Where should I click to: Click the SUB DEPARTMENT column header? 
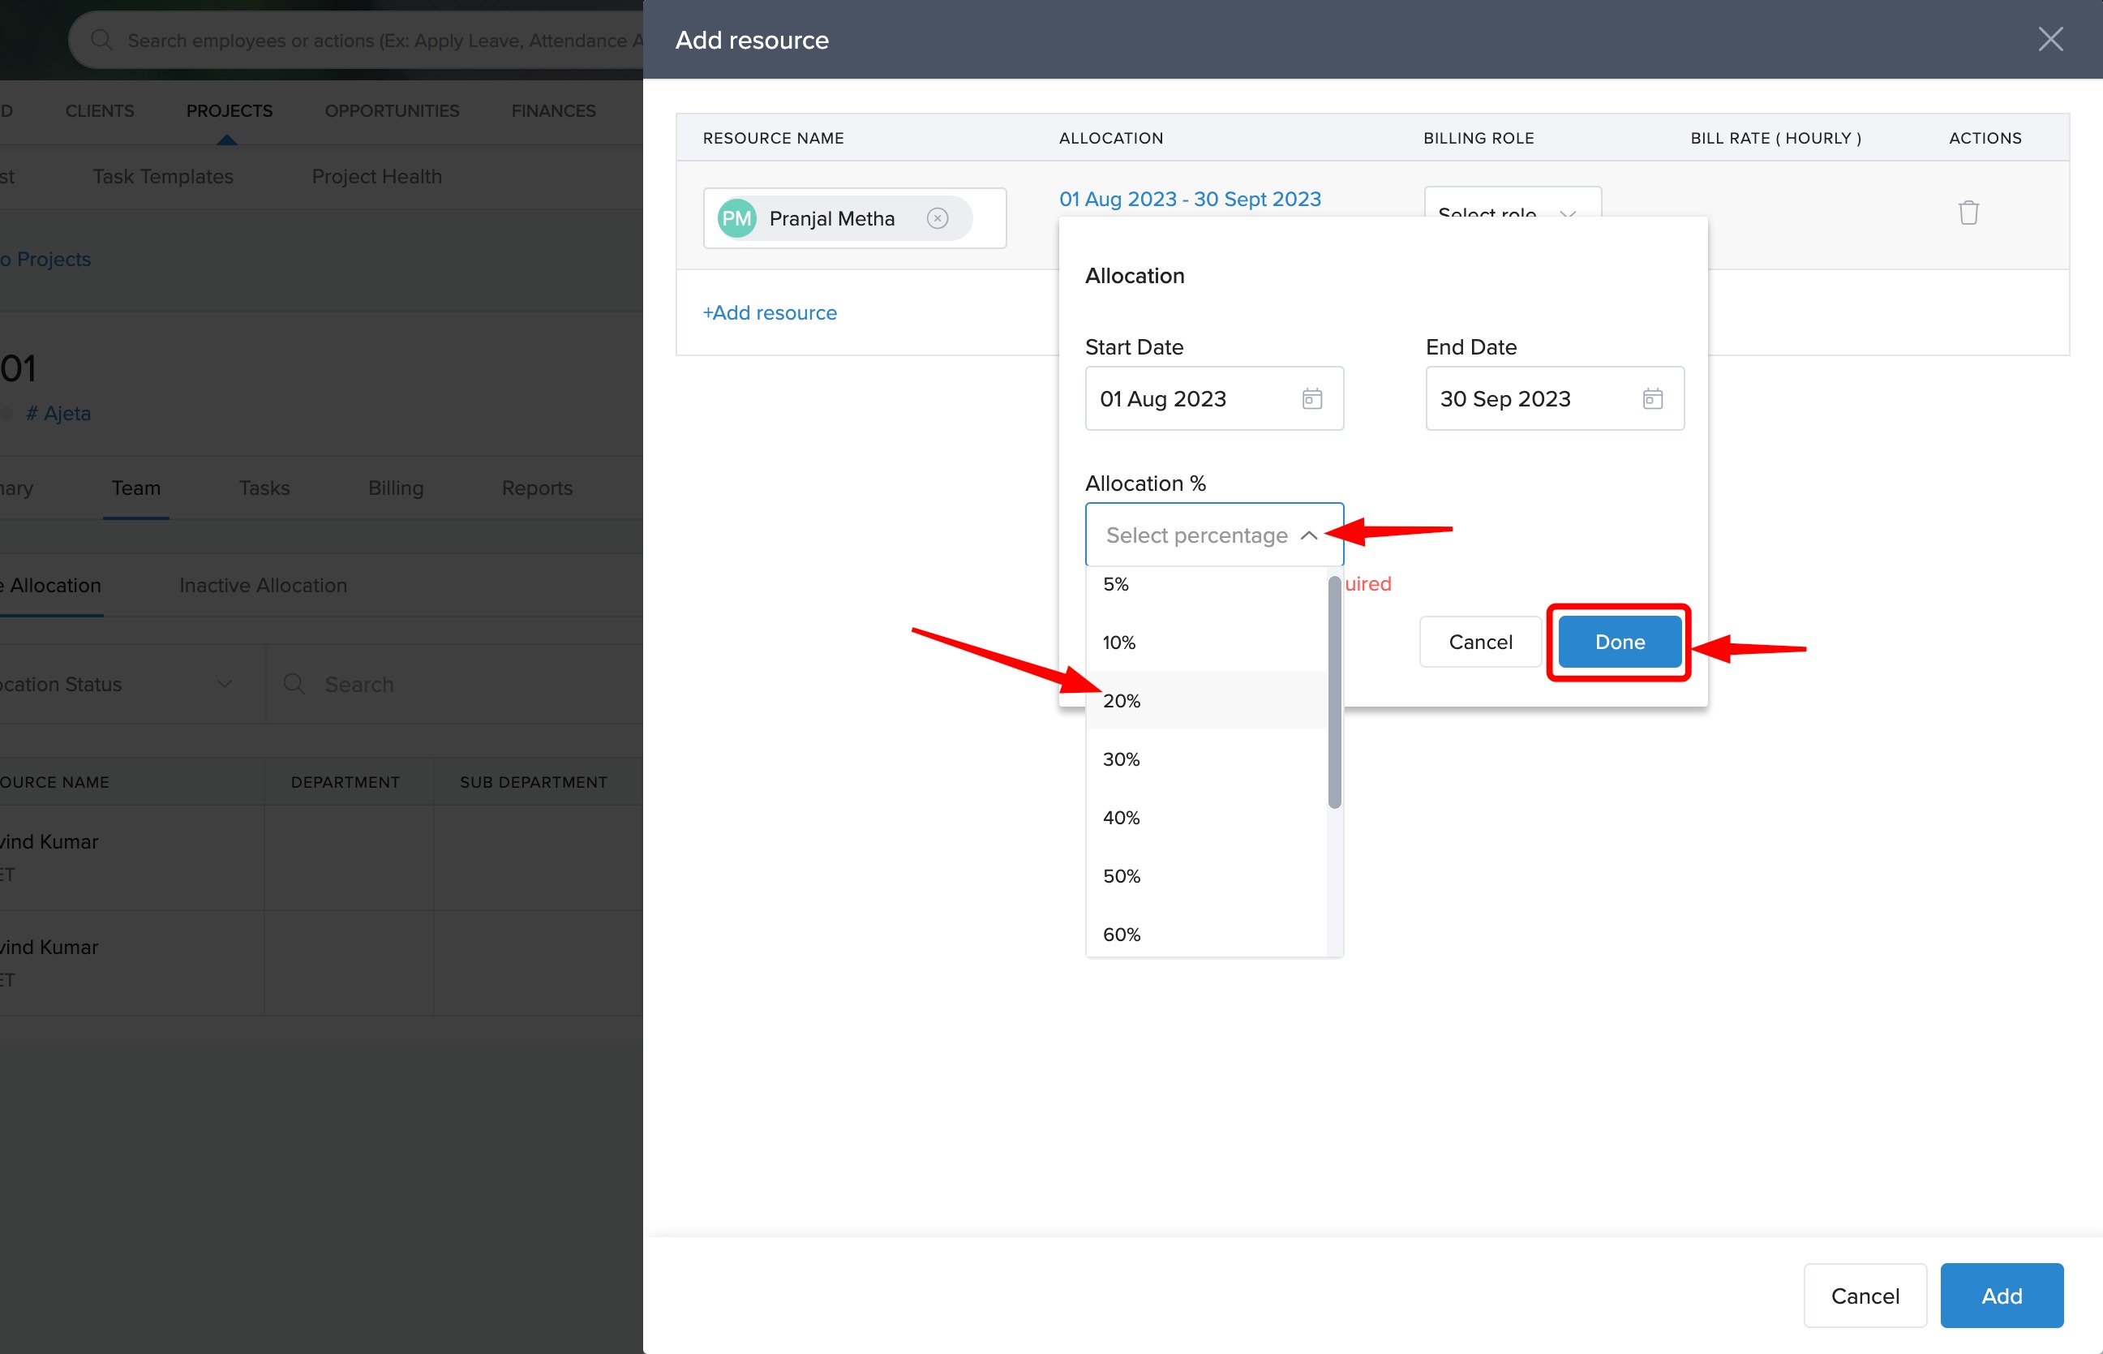point(534,781)
